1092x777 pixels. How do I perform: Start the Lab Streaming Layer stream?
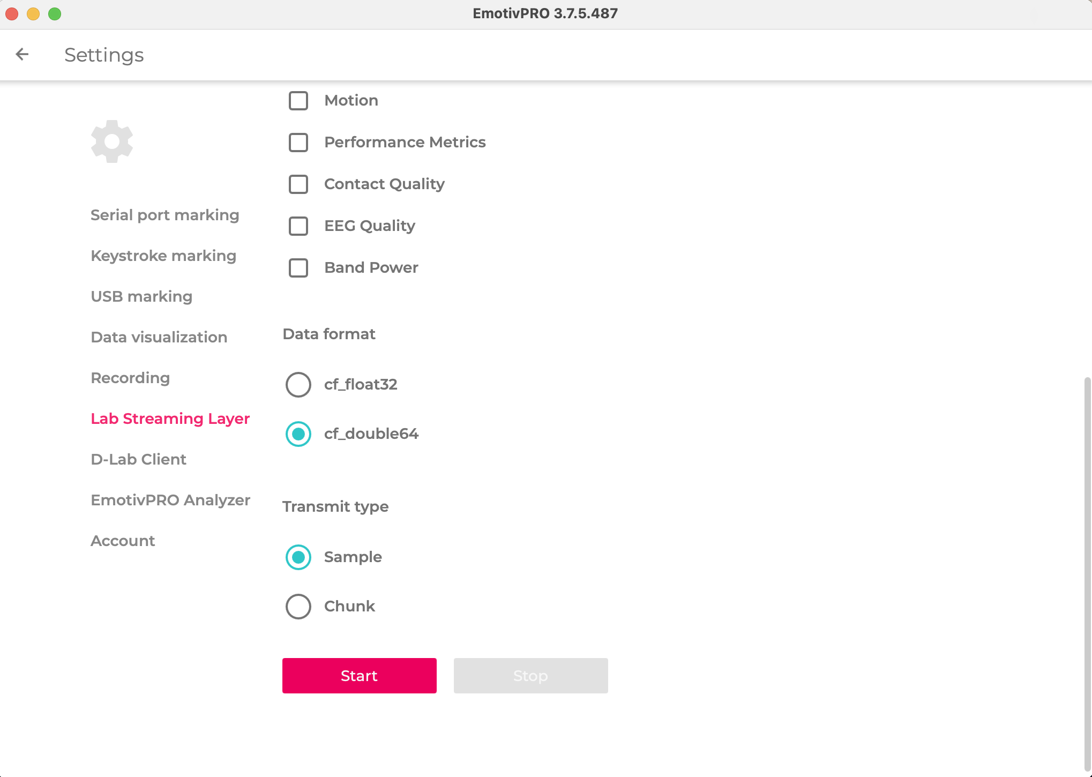coord(359,676)
